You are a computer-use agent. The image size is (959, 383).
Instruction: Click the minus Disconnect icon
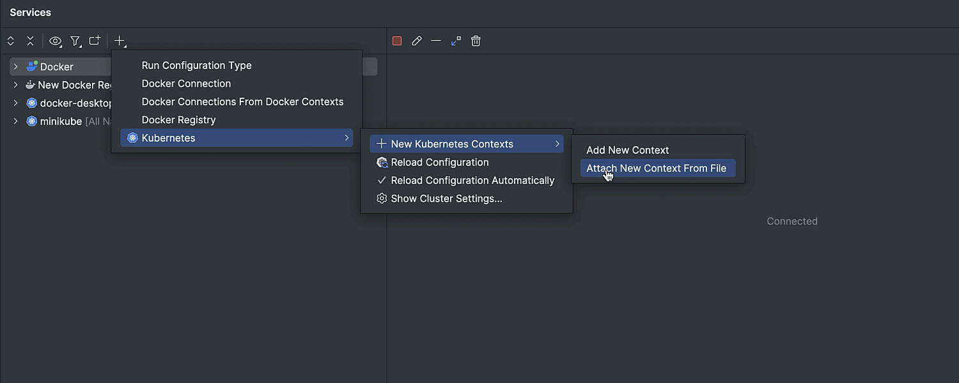pyautogui.click(x=436, y=41)
